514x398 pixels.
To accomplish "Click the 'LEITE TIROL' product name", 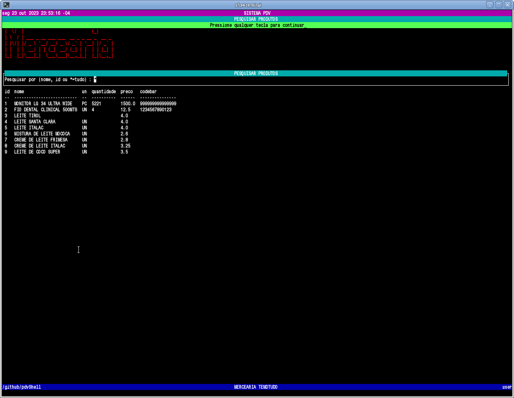I will [27, 116].
